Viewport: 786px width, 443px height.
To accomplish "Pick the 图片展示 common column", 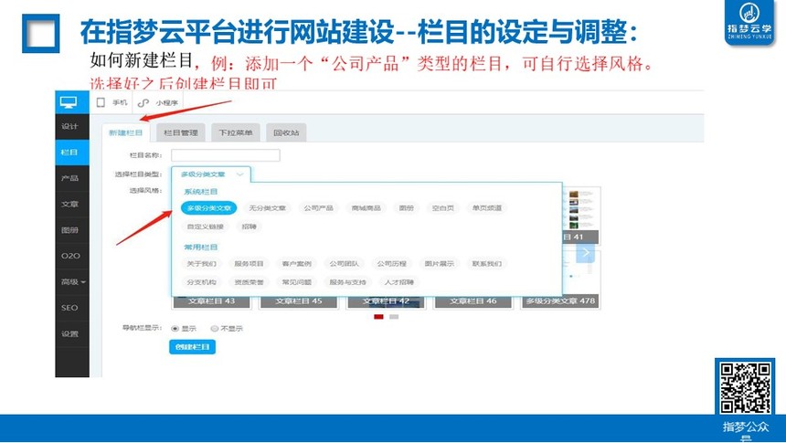I will (x=439, y=264).
